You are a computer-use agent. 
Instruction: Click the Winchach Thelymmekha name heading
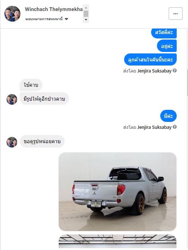[x=54, y=9]
